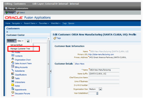The height and width of the screenshot is (98, 143).
Task: Choose Manage Customer Tree menu option
Action: click(x=20, y=49)
